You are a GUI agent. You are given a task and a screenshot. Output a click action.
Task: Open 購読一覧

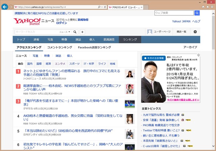[182, 32]
